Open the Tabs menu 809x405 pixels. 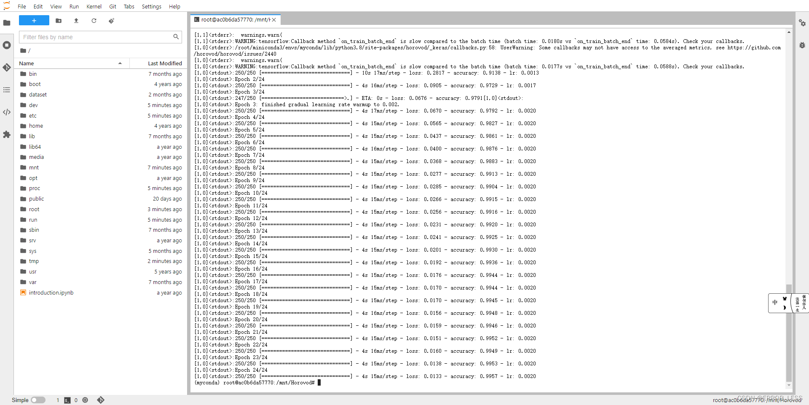[x=129, y=6]
